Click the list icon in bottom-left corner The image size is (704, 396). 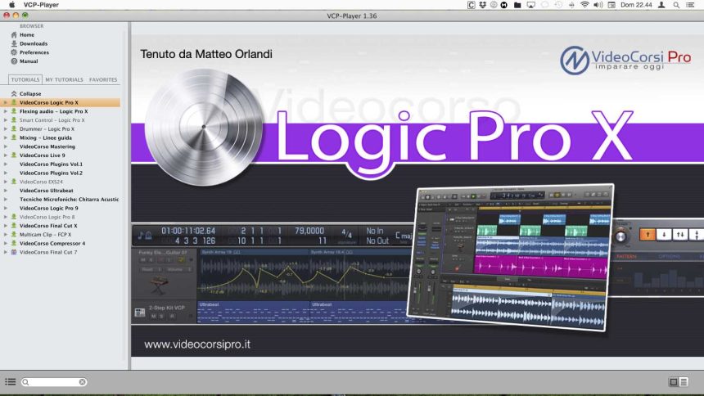(11, 382)
